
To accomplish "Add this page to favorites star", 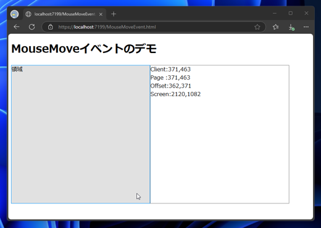I will click(x=257, y=27).
